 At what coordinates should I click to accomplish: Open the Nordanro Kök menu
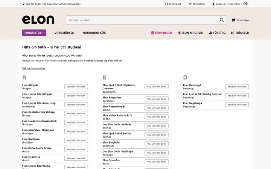[94, 33]
